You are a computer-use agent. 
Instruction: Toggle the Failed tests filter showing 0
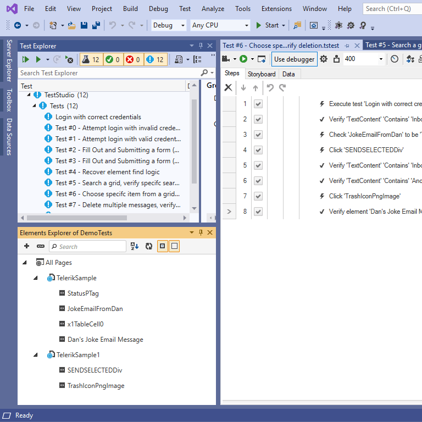(134, 59)
